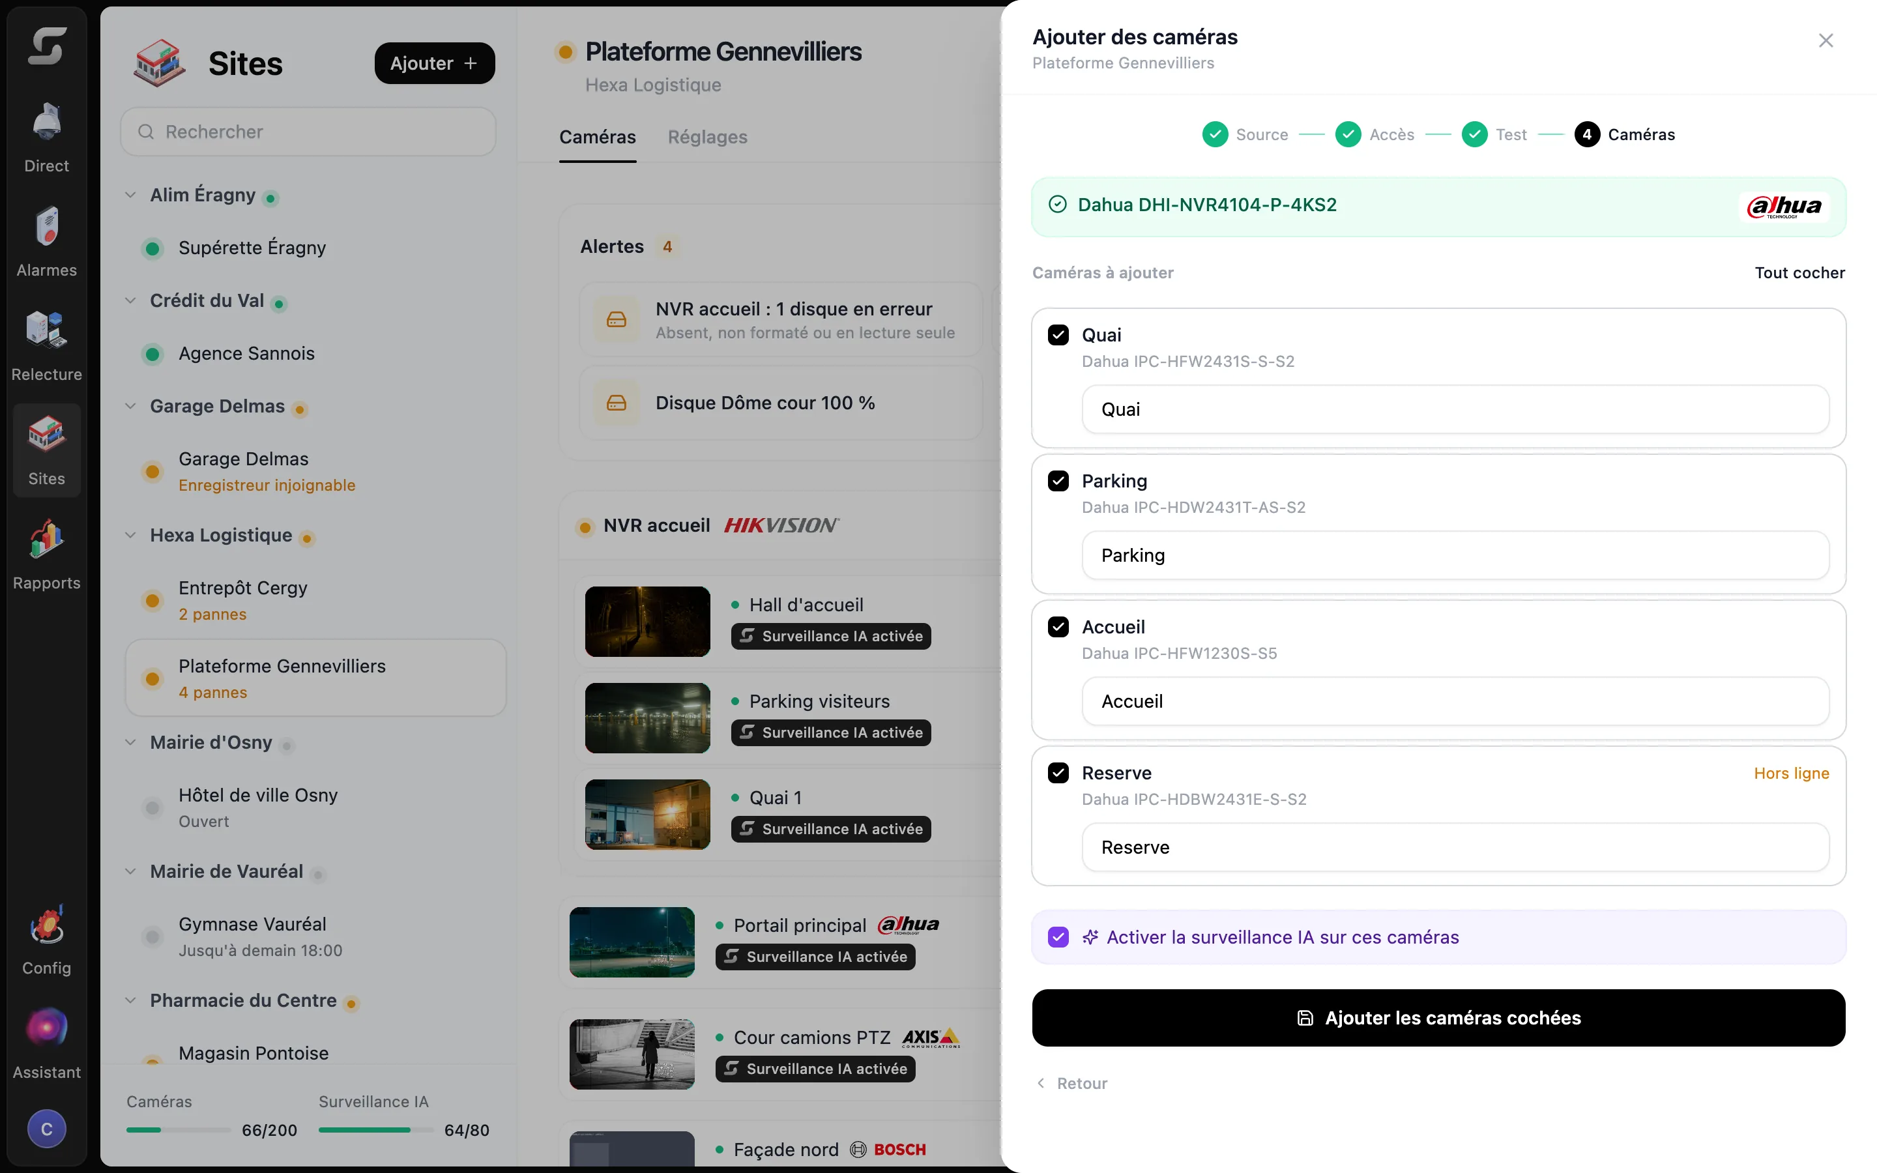The image size is (1877, 1173).
Task: Focus the Rechercher search field
Action: [x=308, y=132]
